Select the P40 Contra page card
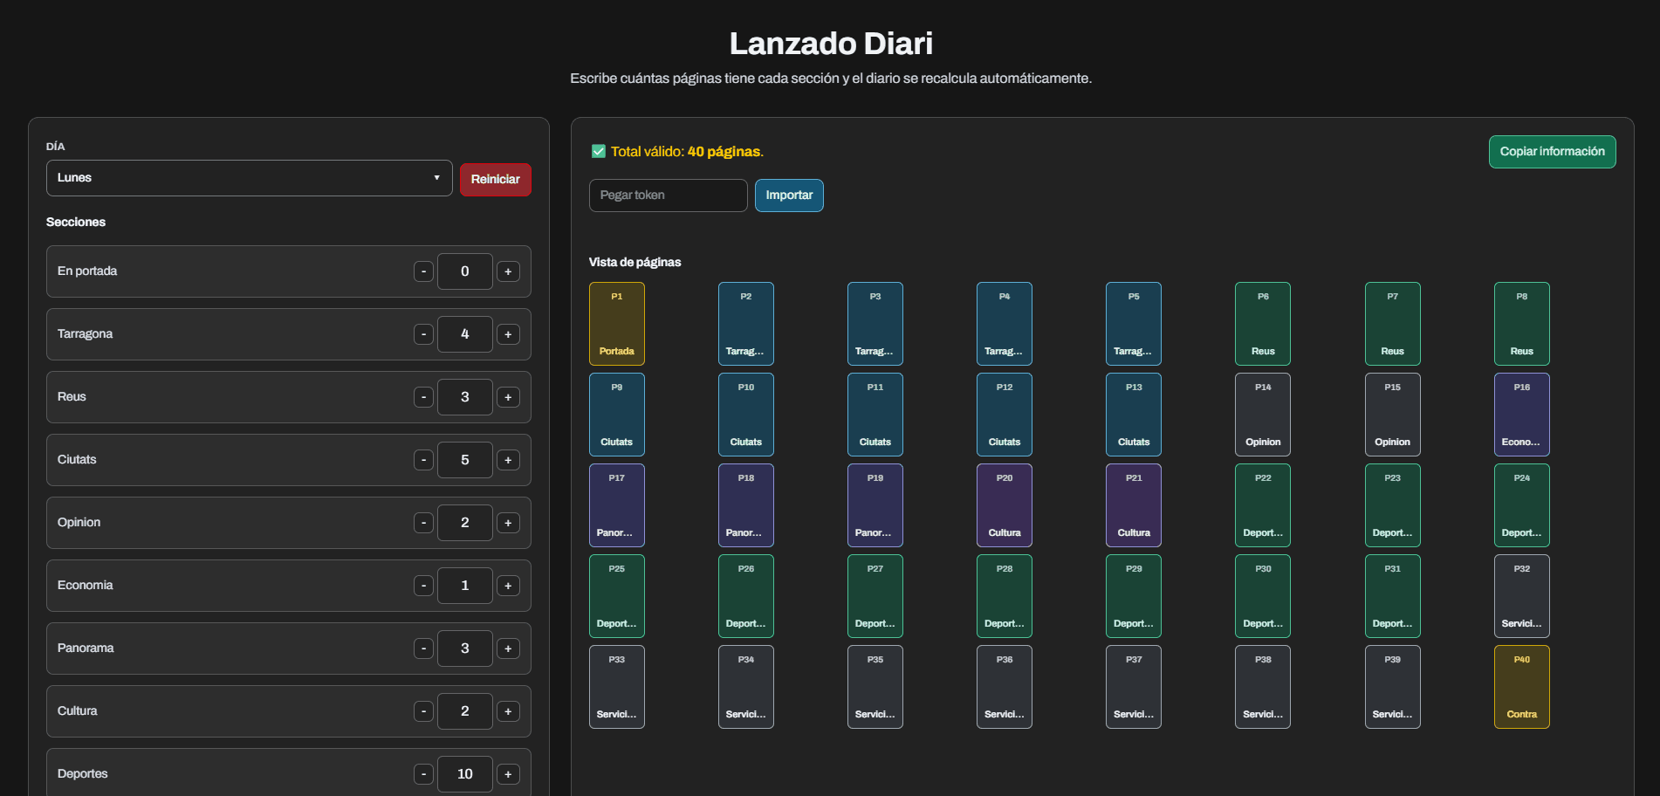1660x796 pixels. coord(1522,687)
